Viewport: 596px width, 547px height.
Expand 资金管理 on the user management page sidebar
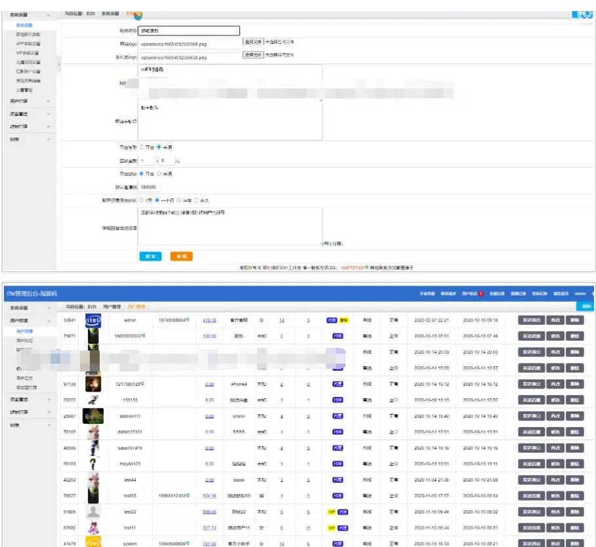click(x=30, y=399)
